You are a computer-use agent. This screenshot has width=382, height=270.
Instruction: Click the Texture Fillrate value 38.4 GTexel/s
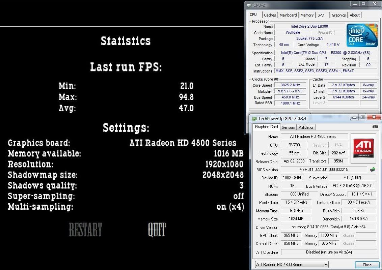coord(359,202)
